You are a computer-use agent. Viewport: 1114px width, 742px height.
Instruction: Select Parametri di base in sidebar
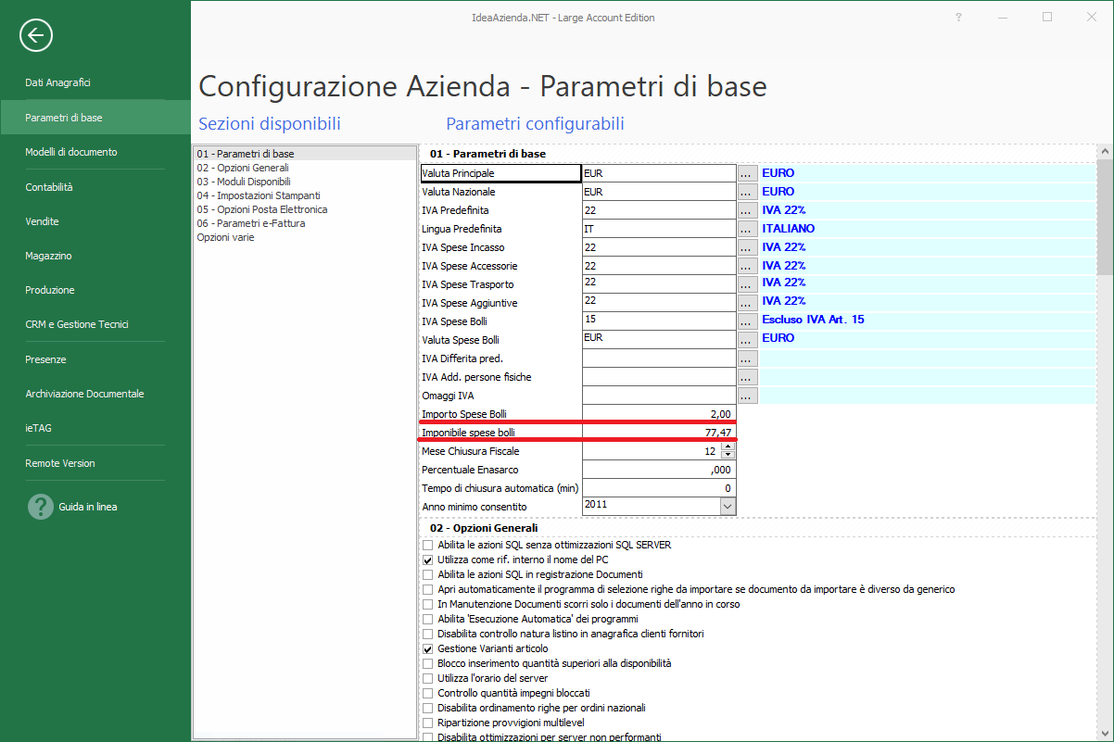[x=95, y=118]
